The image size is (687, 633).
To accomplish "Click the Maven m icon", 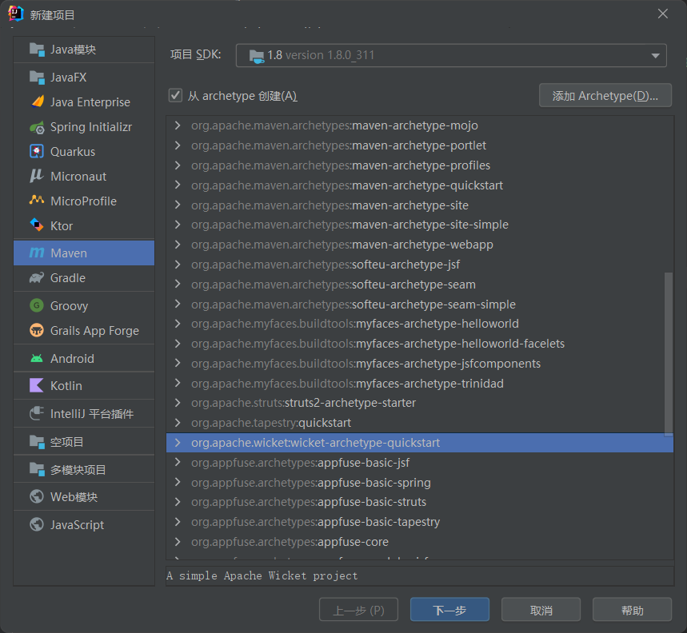I will [37, 253].
